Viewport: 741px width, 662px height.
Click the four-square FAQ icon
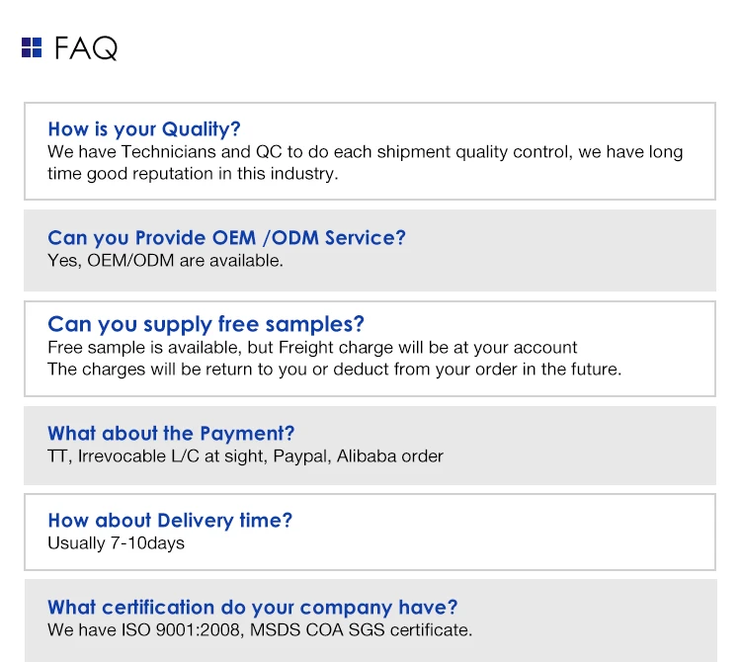[x=32, y=47]
